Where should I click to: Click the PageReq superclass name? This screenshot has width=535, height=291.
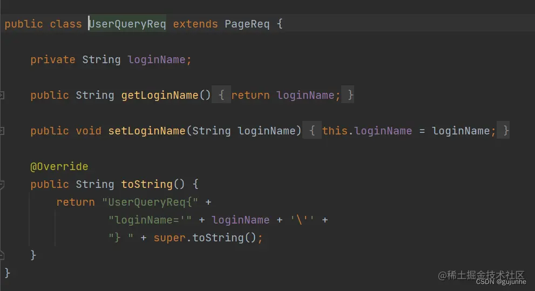click(x=247, y=24)
